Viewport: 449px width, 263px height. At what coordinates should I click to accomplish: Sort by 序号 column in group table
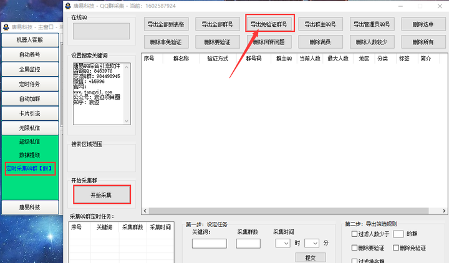[x=152, y=59]
